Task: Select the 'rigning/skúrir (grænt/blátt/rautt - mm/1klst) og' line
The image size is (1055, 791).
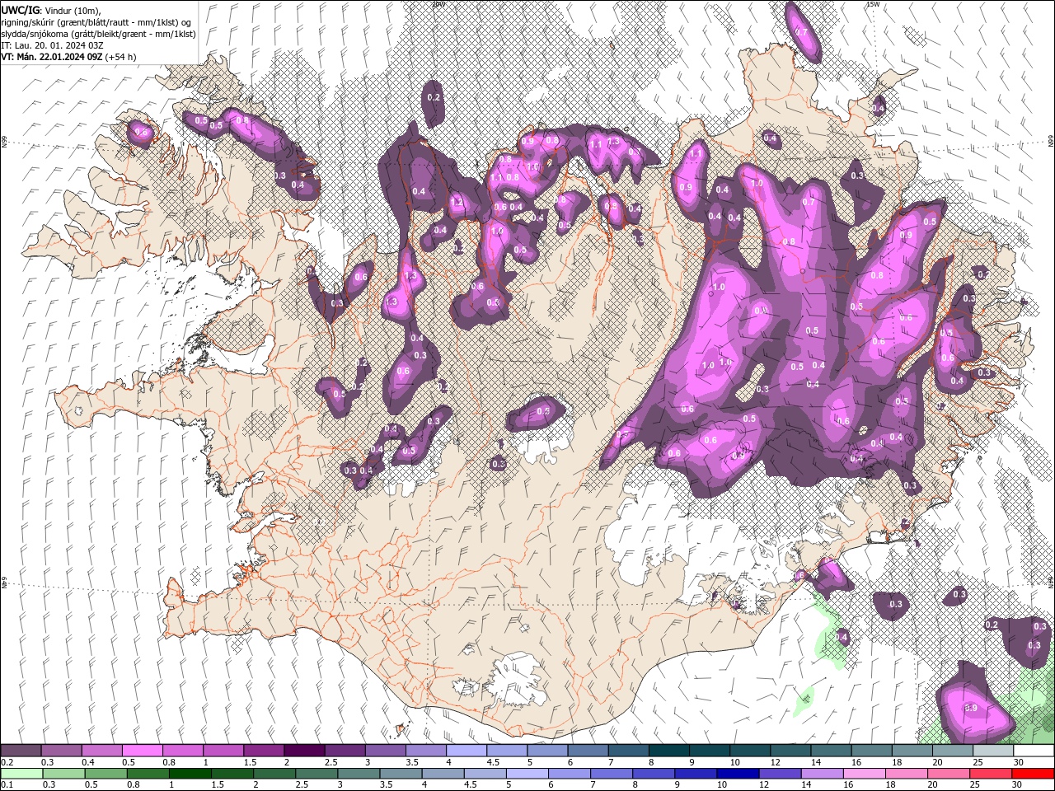Action: tap(96, 22)
